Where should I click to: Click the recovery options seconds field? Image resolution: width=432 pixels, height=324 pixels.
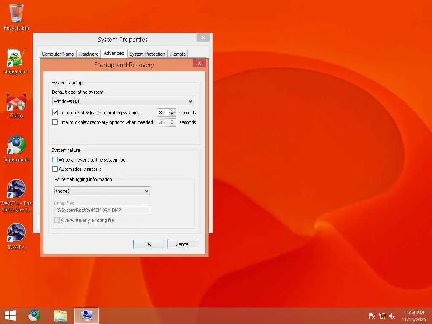pyautogui.click(x=163, y=122)
